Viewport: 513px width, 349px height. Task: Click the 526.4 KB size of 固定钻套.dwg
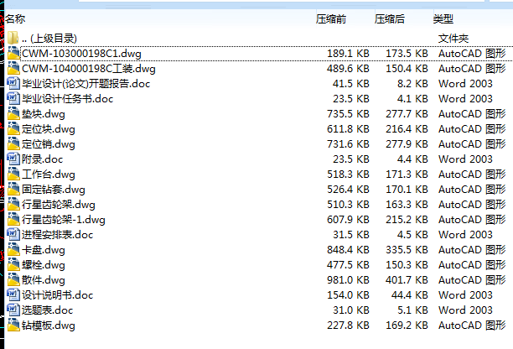(x=348, y=190)
